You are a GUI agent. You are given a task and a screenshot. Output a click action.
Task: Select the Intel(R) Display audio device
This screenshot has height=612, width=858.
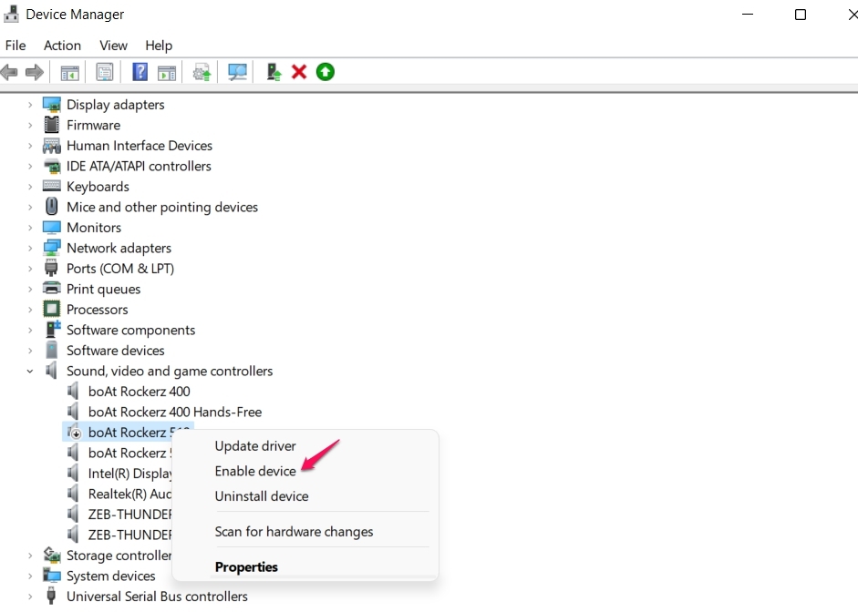click(x=130, y=474)
